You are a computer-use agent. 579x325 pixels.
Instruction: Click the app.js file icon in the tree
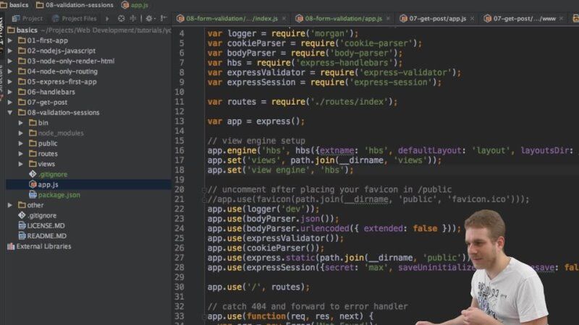33,184
